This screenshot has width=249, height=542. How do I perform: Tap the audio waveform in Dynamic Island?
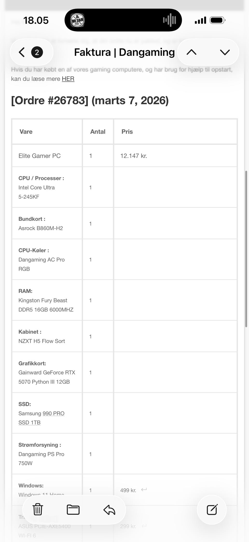click(169, 20)
